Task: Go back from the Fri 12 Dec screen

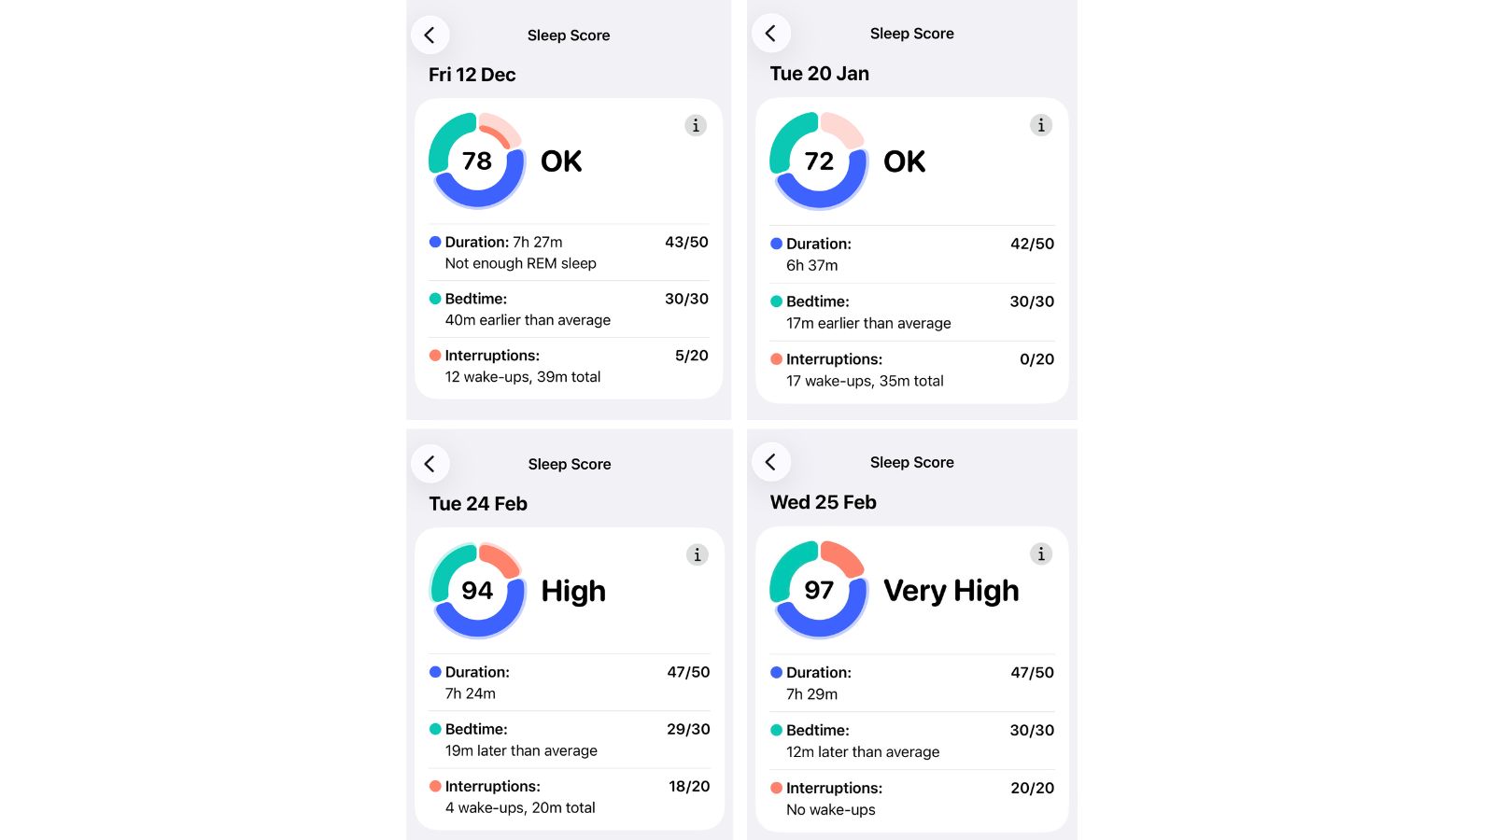Action: [430, 35]
